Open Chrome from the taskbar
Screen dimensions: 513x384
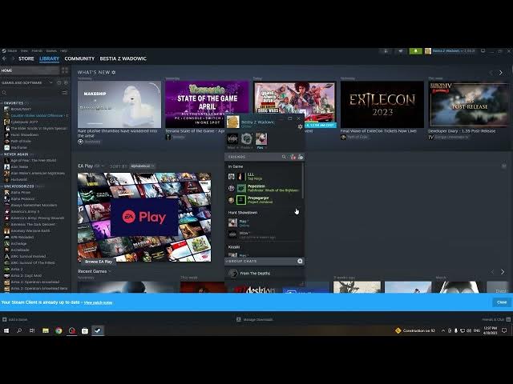coord(59,330)
